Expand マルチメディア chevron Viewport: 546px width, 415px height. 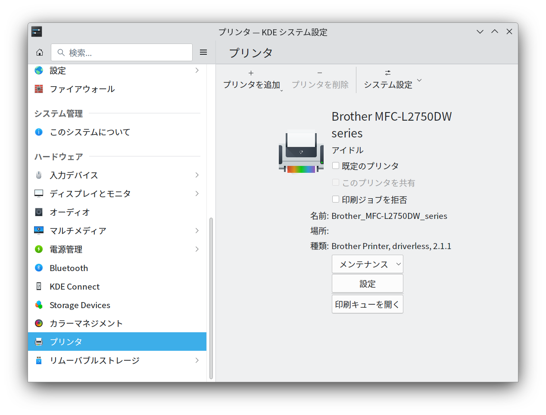(197, 231)
